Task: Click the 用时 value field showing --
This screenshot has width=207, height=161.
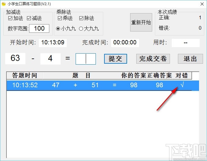Action: coord(186,43)
